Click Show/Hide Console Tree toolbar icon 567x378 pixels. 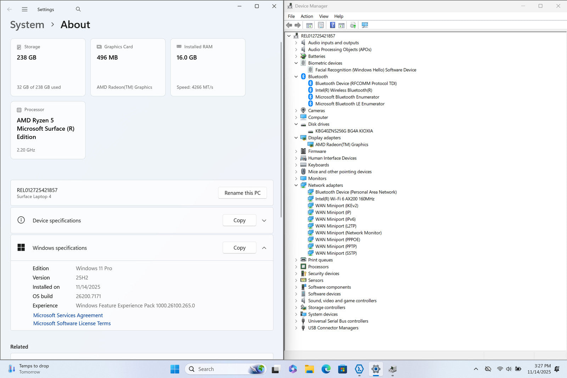(309, 25)
